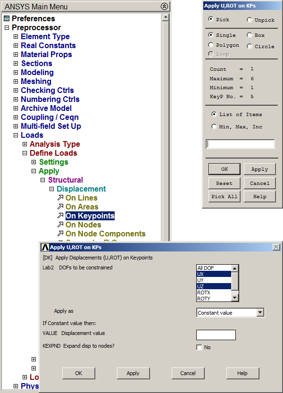The height and width of the screenshot is (393, 283).
Task: Click Cancel in the DK dialog
Action: click(188, 373)
